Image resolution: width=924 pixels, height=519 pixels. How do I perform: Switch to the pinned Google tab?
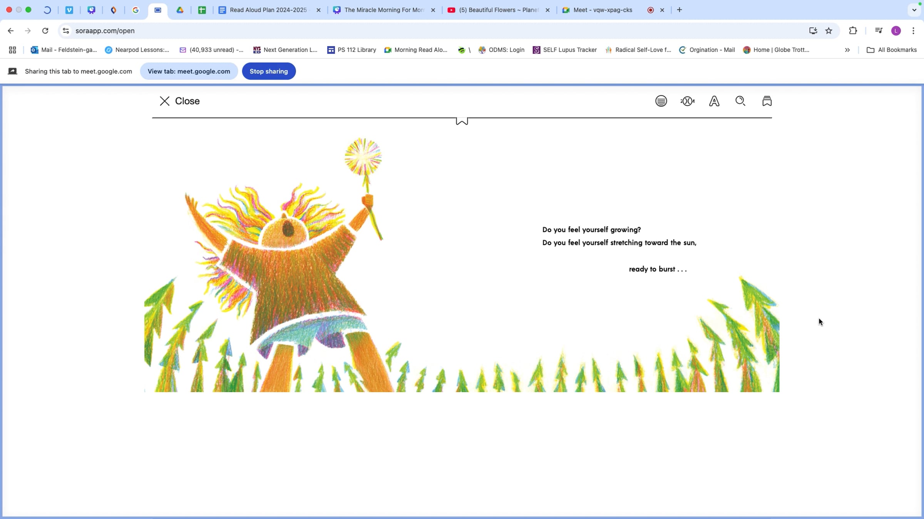pos(136,10)
